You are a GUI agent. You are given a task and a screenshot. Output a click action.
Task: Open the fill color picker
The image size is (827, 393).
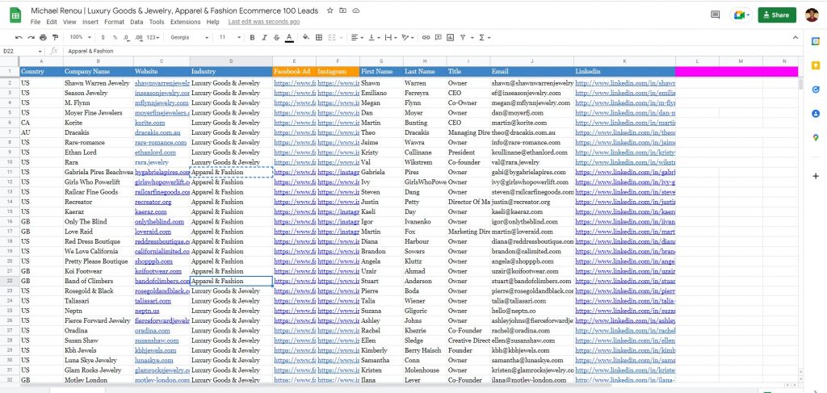click(306, 37)
